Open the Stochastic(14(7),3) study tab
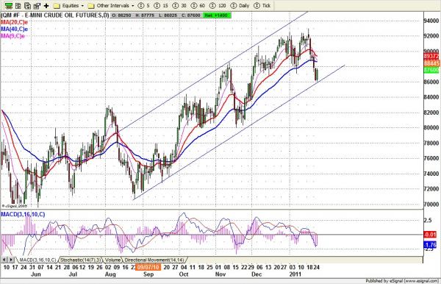Viewport: 441px width, 284px height. point(81,260)
